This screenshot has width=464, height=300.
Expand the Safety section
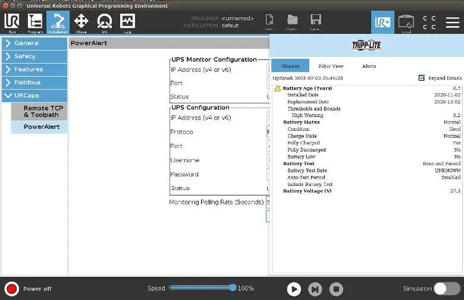coord(35,56)
